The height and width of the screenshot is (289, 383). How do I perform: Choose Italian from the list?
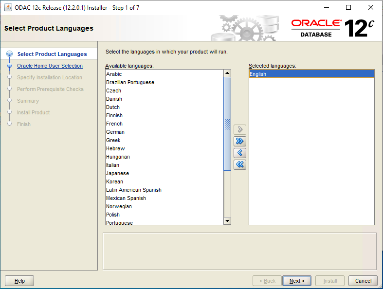click(x=164, y=165)
